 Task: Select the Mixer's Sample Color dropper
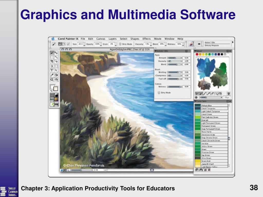[x=209, y=93]
